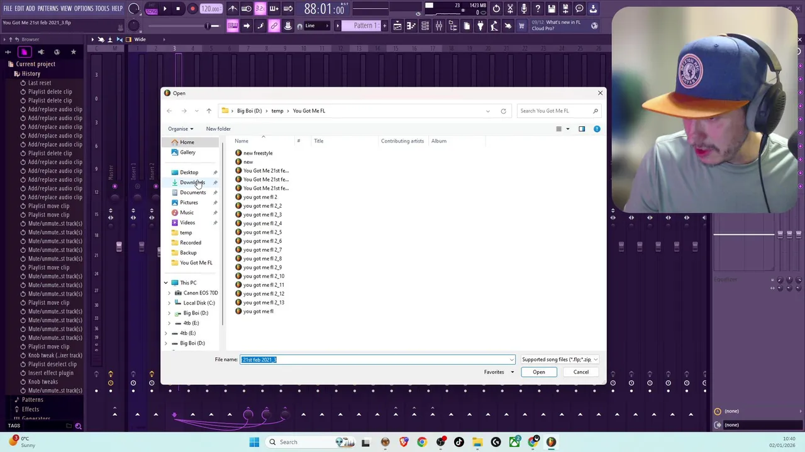The width and height of the screenshot is (805, 452).
Task: Open the Line snap dropdown
Action: point(316,26)
